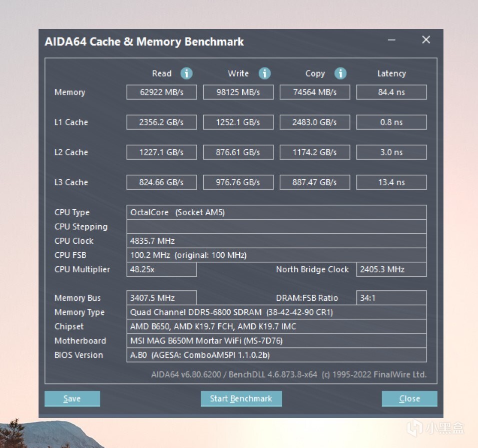Click the L1 Cache row label
Image resolution: width=478 pixels, height=448 pixels.
(x=71, y=122)
